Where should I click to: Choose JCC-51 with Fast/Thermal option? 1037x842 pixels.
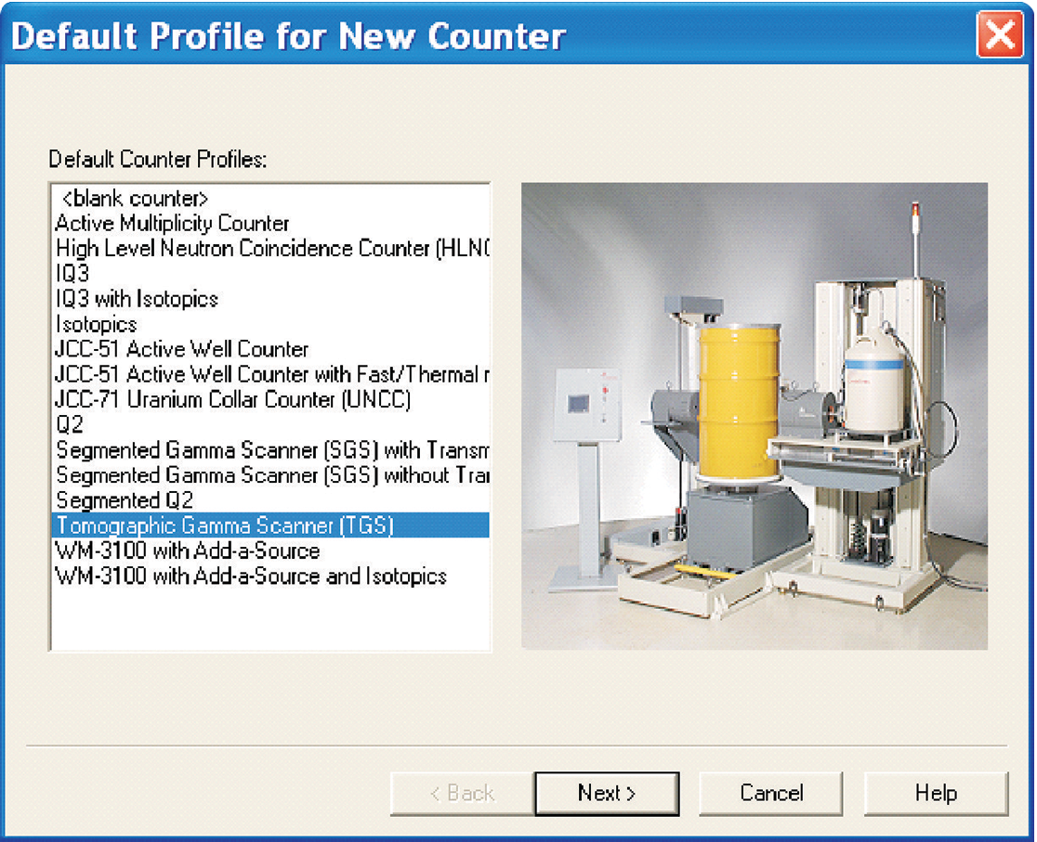point(232,374)
